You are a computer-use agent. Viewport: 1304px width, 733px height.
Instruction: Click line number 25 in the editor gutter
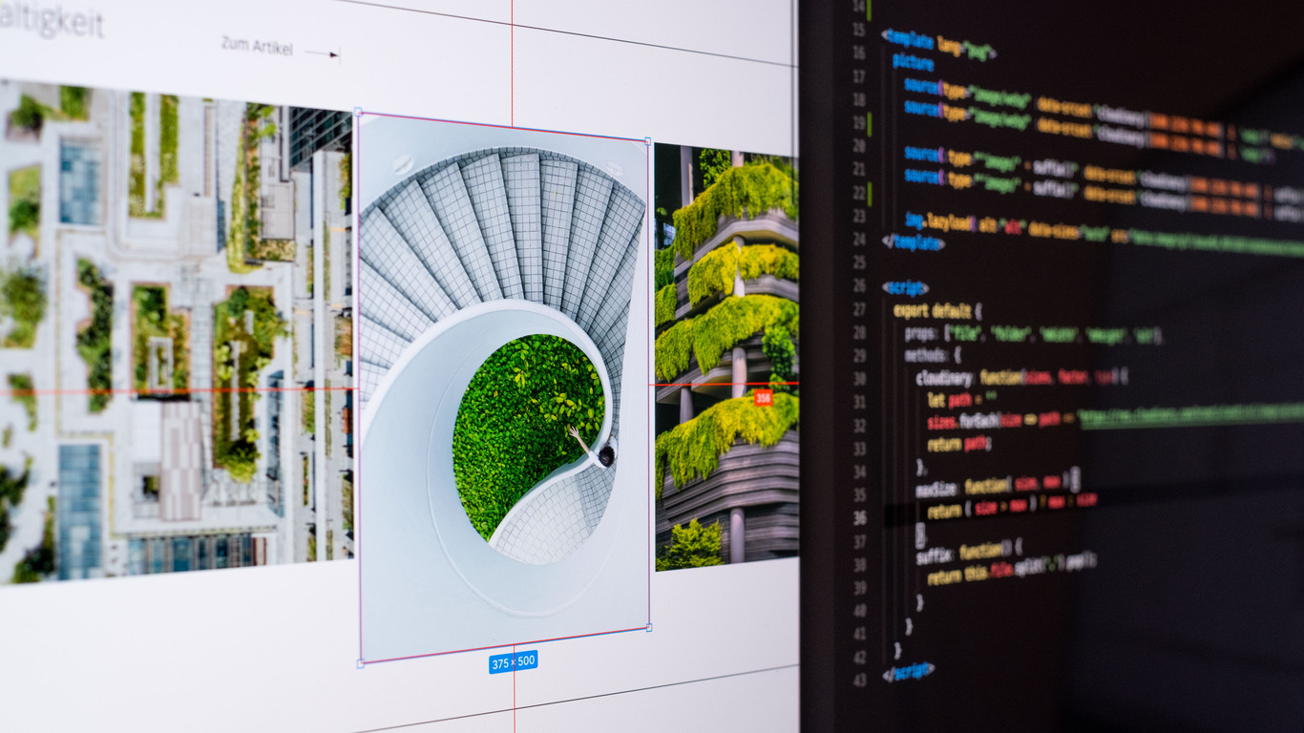[x=859, y=262]
